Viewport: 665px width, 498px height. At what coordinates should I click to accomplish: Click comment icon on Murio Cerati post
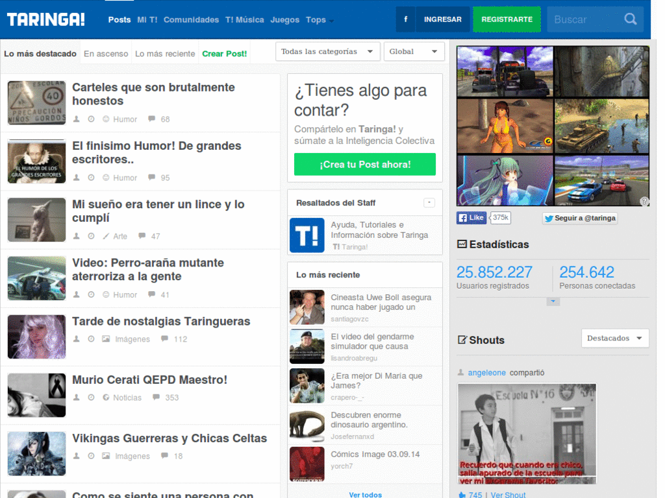click(156, 397)
